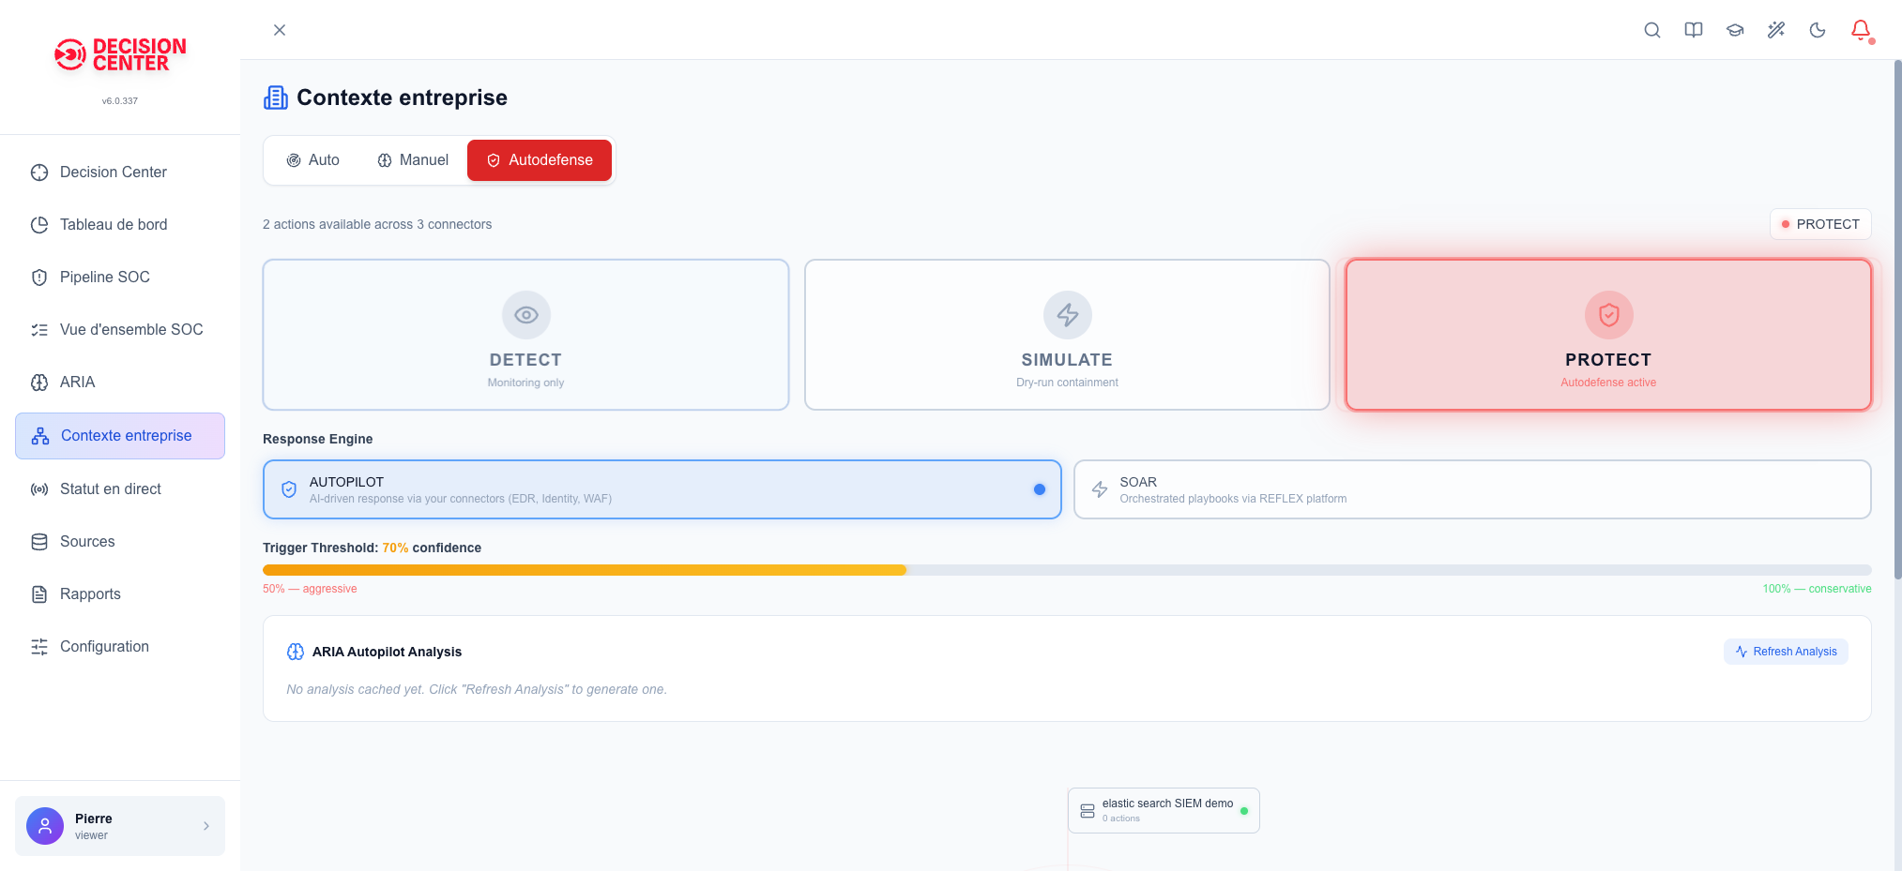Select DETECT monitoring only mode
The width and height of the screenshot is (1902, 871).
click(525, 335)
